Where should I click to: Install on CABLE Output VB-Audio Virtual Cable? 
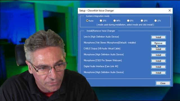point(158,49)
